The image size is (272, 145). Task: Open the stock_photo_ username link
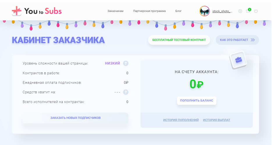(x=222, y=11)
